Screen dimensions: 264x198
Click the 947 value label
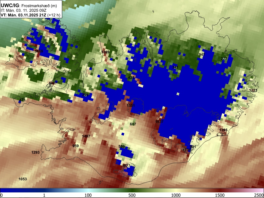tap(202, 55)
